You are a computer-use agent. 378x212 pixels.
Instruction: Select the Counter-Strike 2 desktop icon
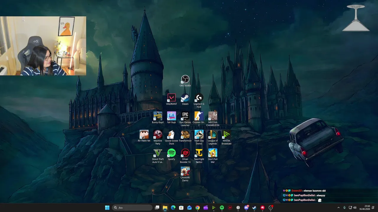(199, 119)
